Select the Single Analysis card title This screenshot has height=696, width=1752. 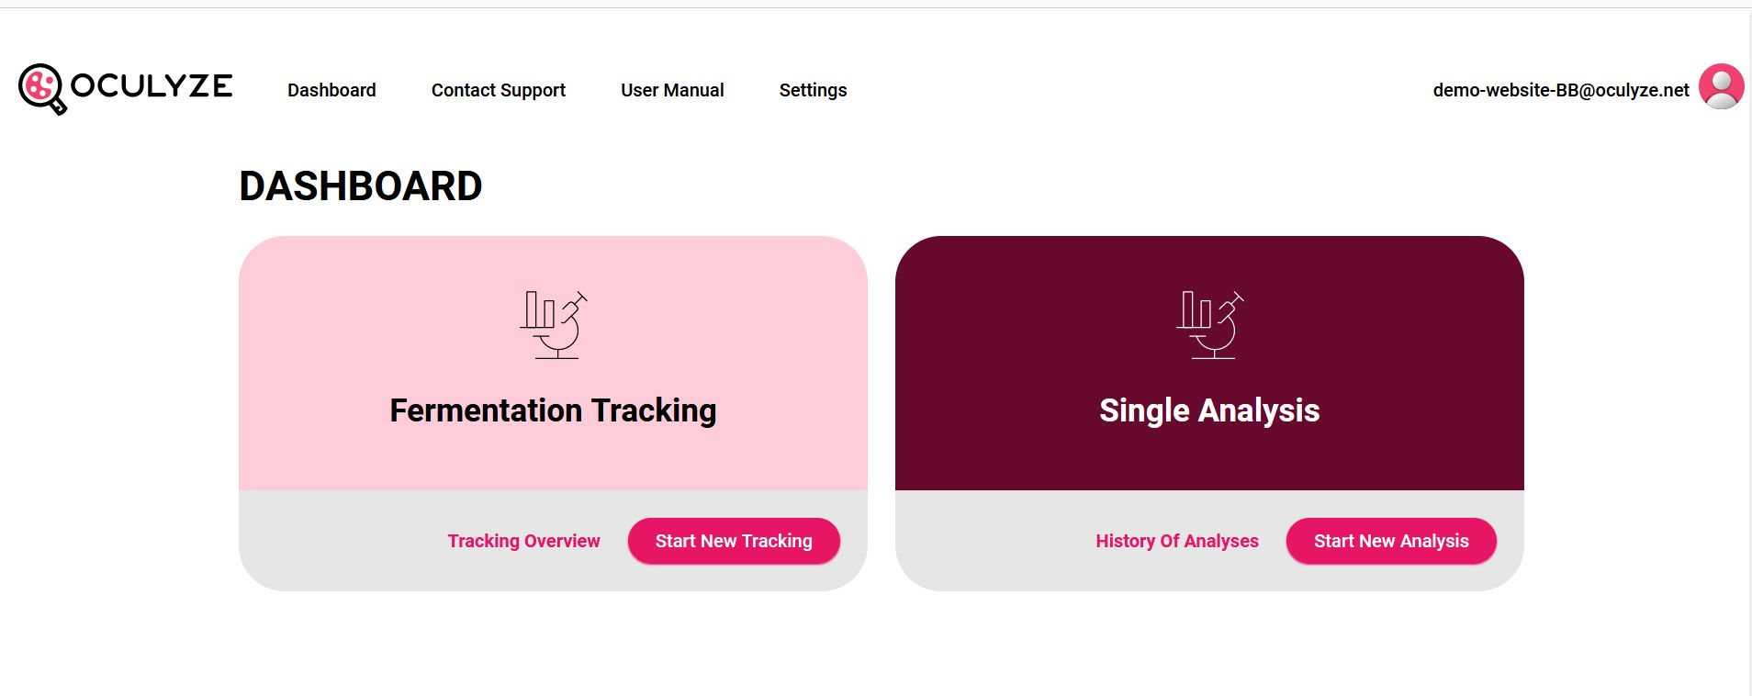(x=1209, y=410)
